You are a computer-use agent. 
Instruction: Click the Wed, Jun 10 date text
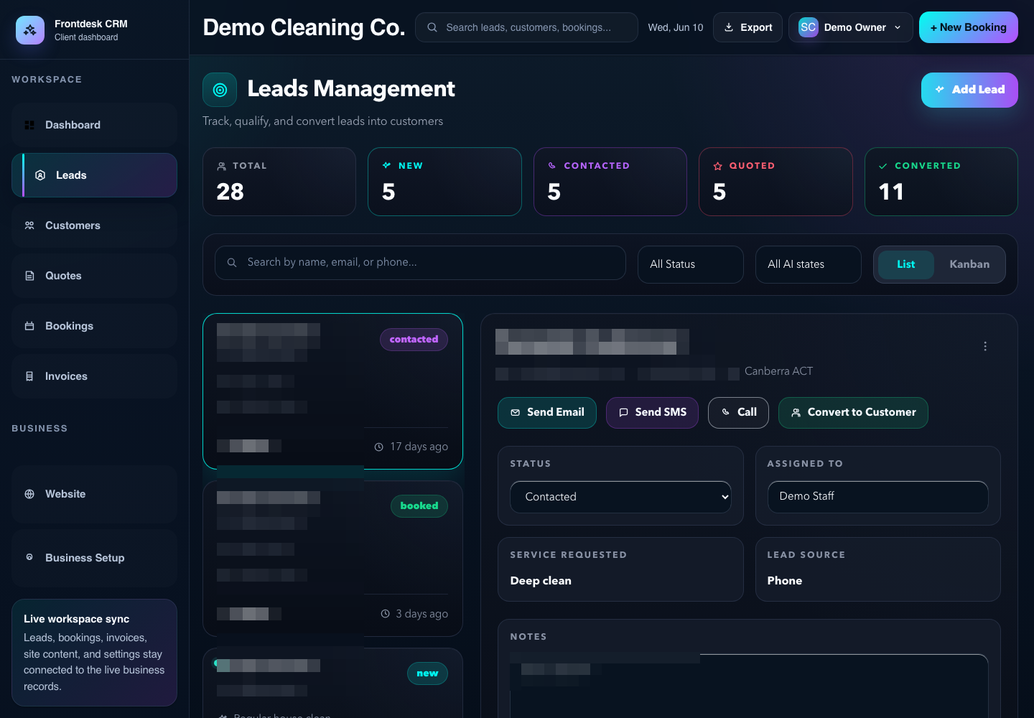[x=676, y=27]
